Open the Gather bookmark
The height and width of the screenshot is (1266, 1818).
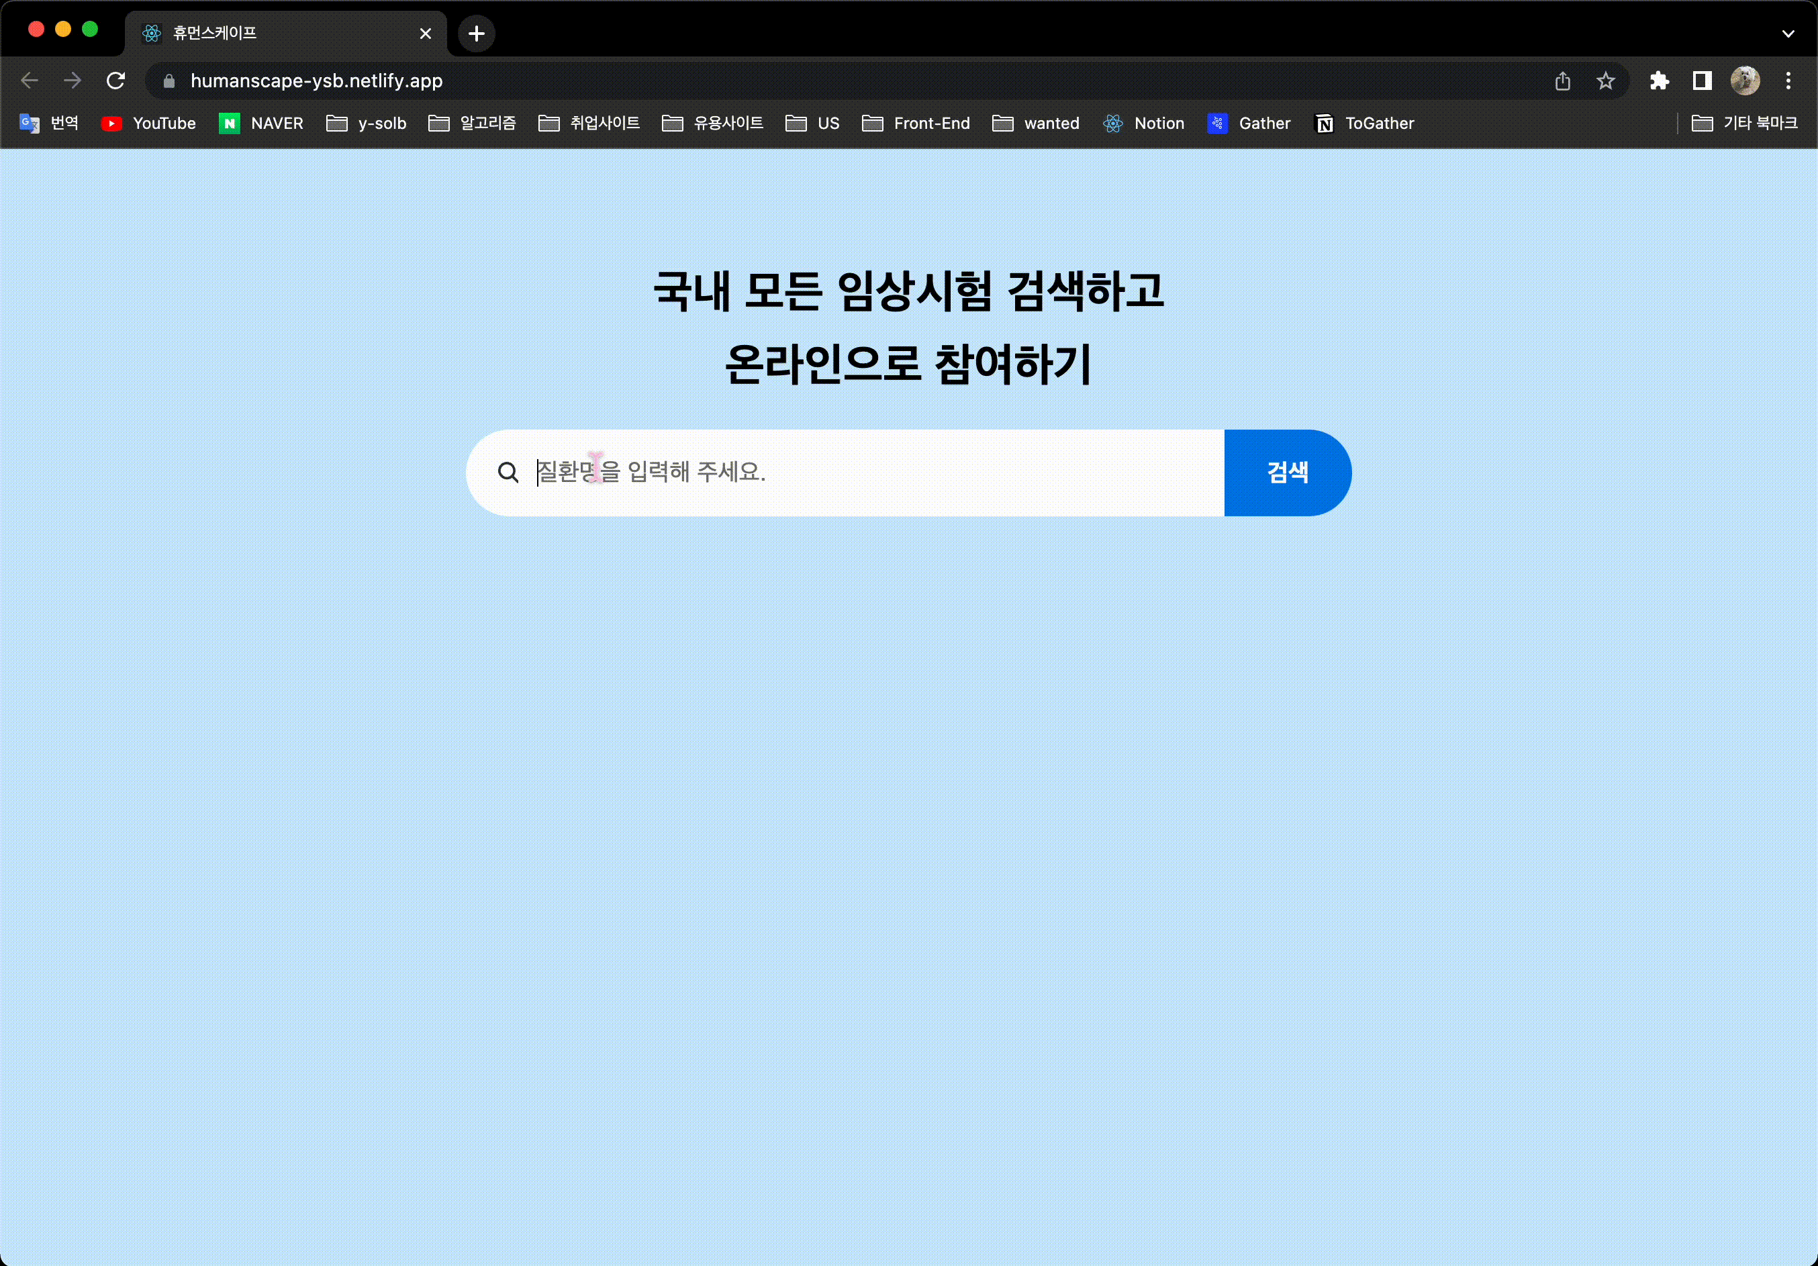(x=1249, y=124)
